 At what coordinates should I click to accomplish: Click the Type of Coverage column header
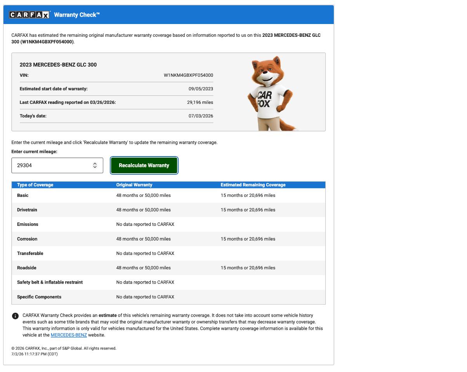tap(35, 185)
